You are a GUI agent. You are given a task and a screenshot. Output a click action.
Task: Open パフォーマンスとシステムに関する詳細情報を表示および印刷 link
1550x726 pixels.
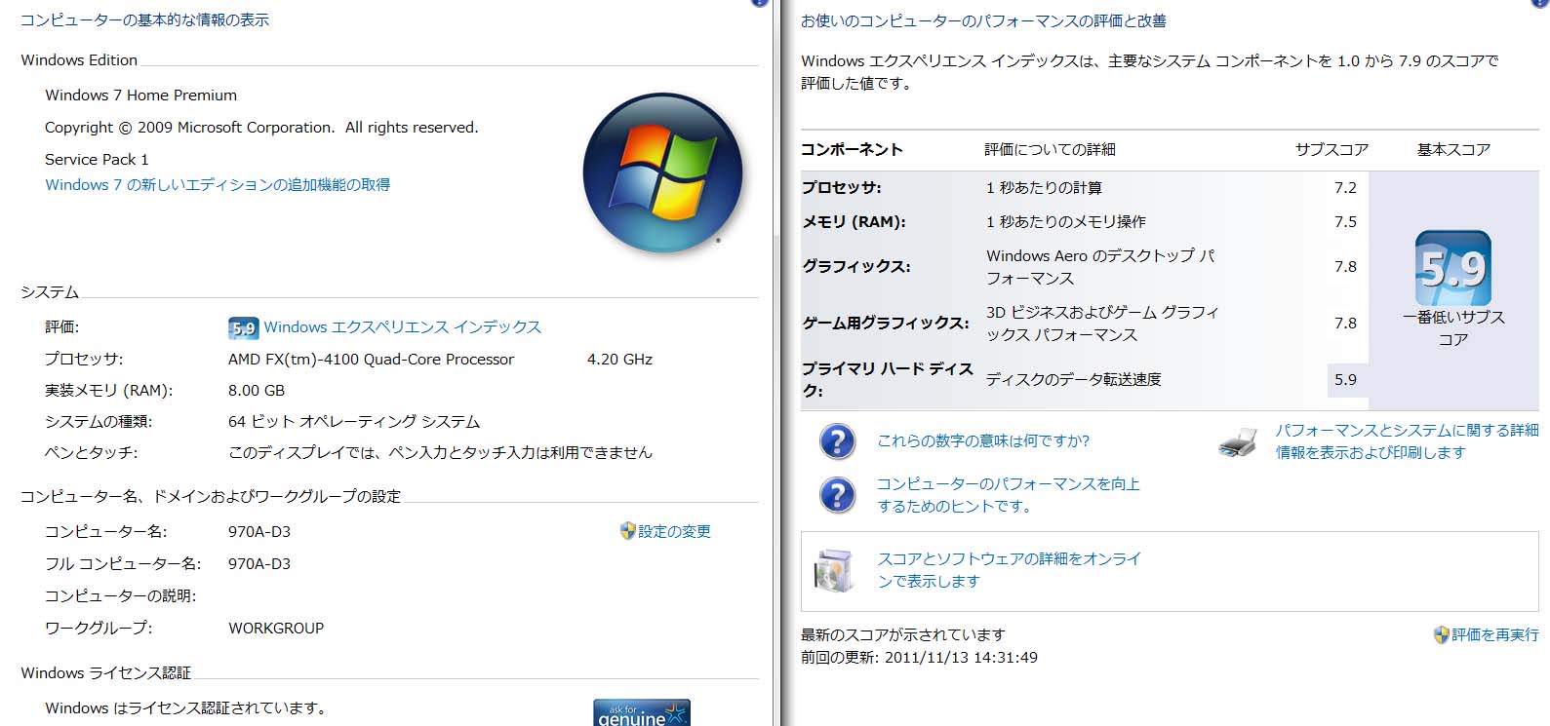tap(1407, 441)
